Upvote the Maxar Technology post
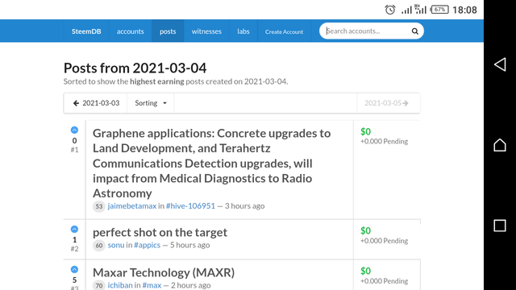 [x=74, y=270]
